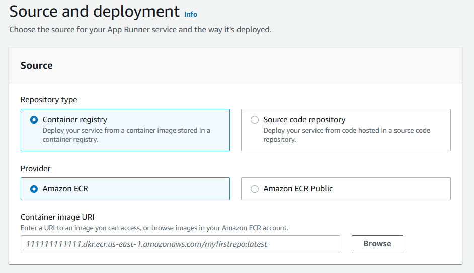Click the Container registry card description text

click(x=126, y=135)
